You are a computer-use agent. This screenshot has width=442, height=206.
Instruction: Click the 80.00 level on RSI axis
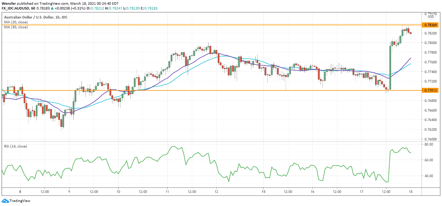[429, 144]
